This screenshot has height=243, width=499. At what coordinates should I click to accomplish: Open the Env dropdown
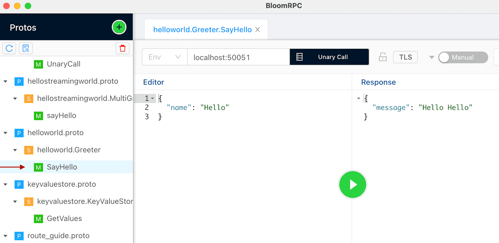point(165,57)
